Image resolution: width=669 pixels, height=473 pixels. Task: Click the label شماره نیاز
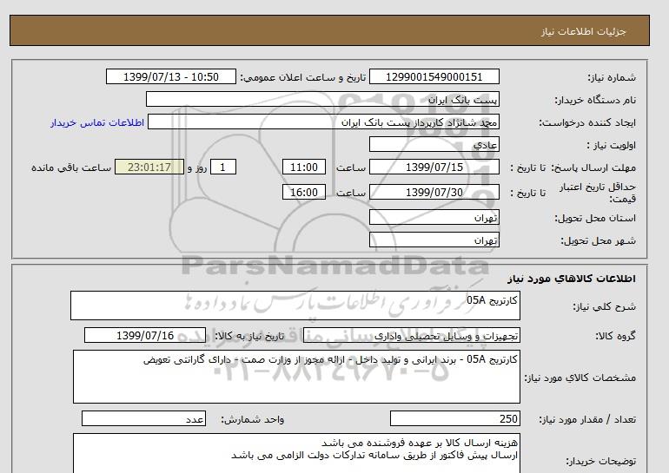tap(612, 77)
